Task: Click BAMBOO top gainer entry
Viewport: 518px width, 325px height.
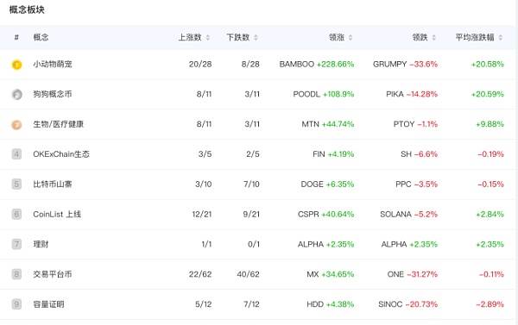Action: click(317, 64)
